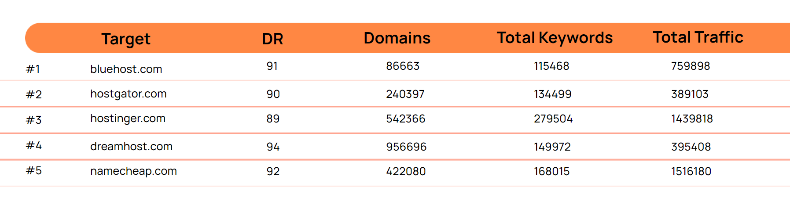Image resolution: width=790 pixels, height=209 pixels.
Task: Select the Domains column header
Action: (397, 38)
